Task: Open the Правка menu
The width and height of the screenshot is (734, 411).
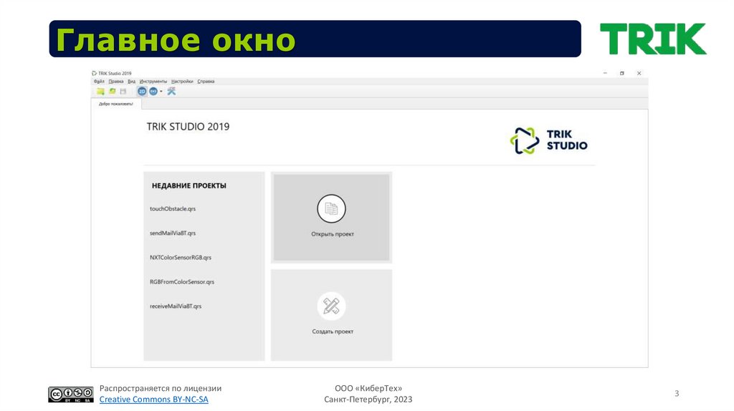Action: 116,82
